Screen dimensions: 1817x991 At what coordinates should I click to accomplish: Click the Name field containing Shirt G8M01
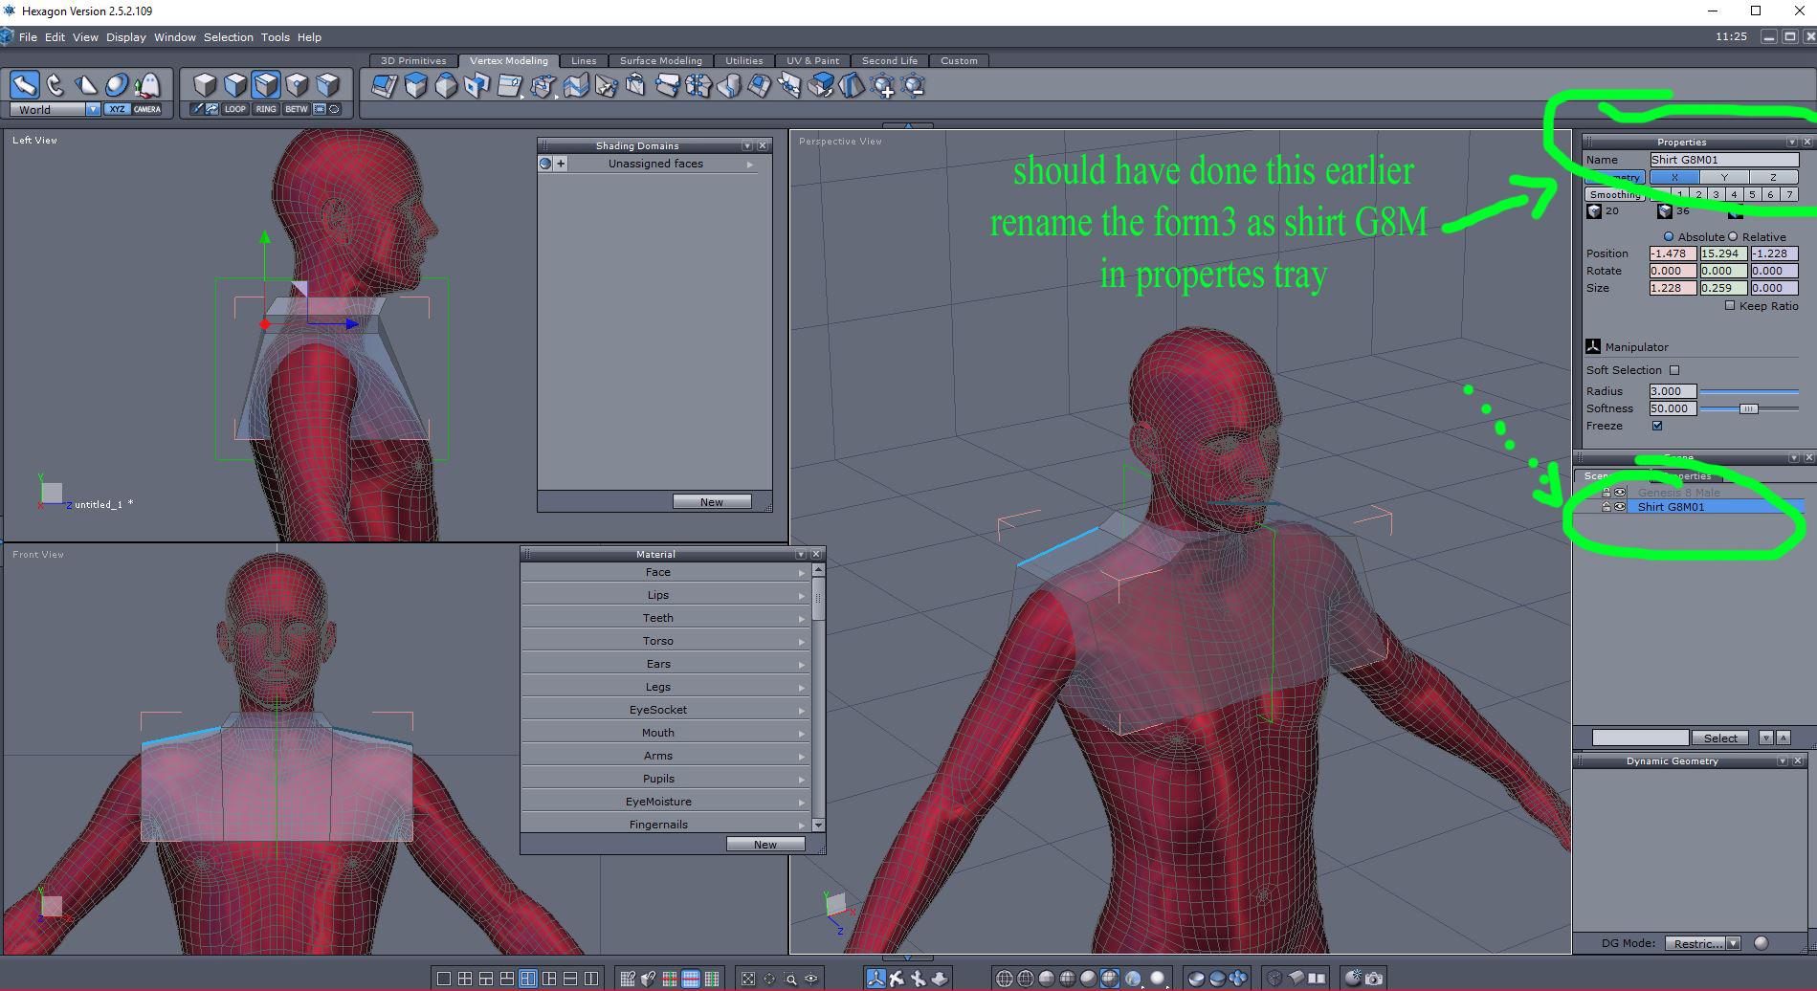1722,160
